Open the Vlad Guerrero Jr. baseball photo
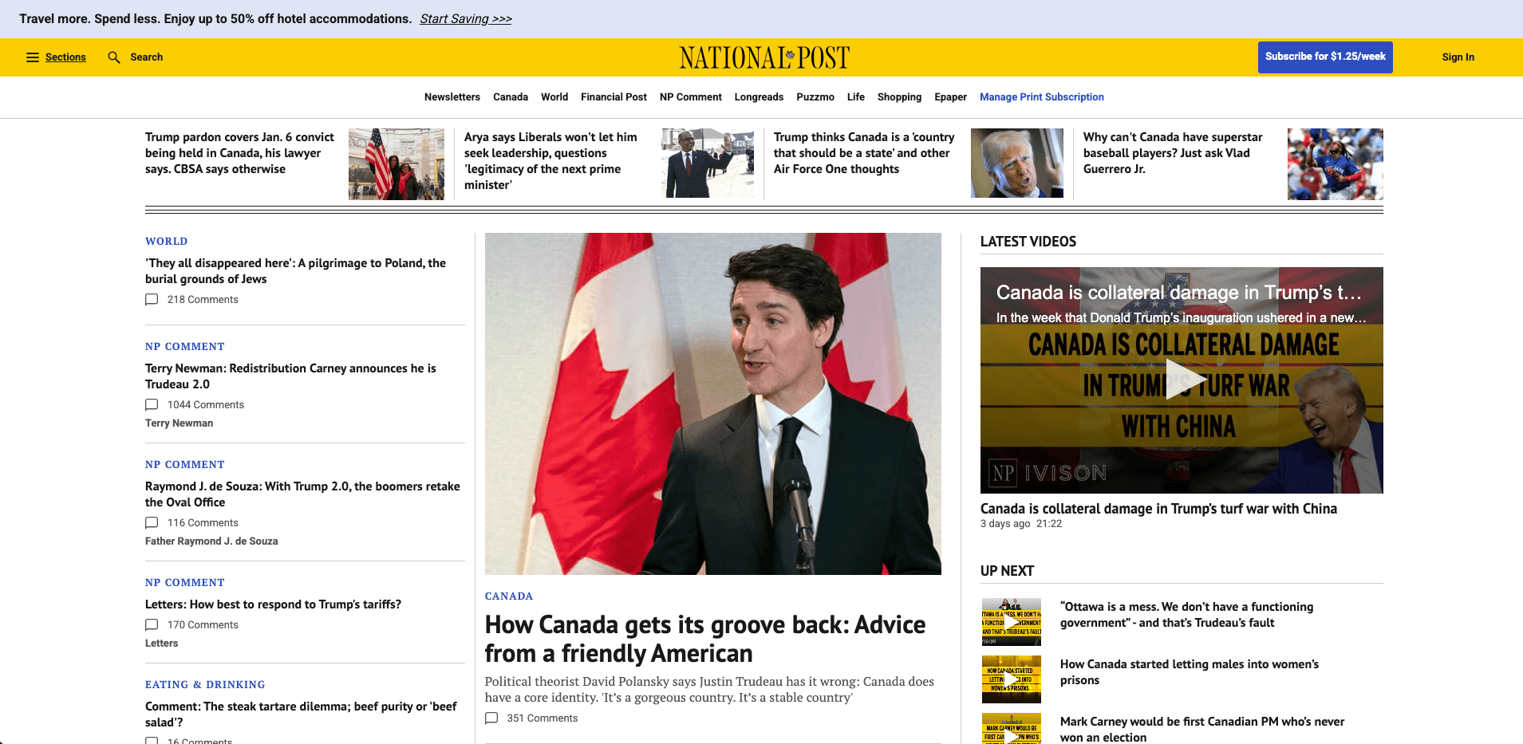The image size is (1523, 744). click(x=1335, y=163)
